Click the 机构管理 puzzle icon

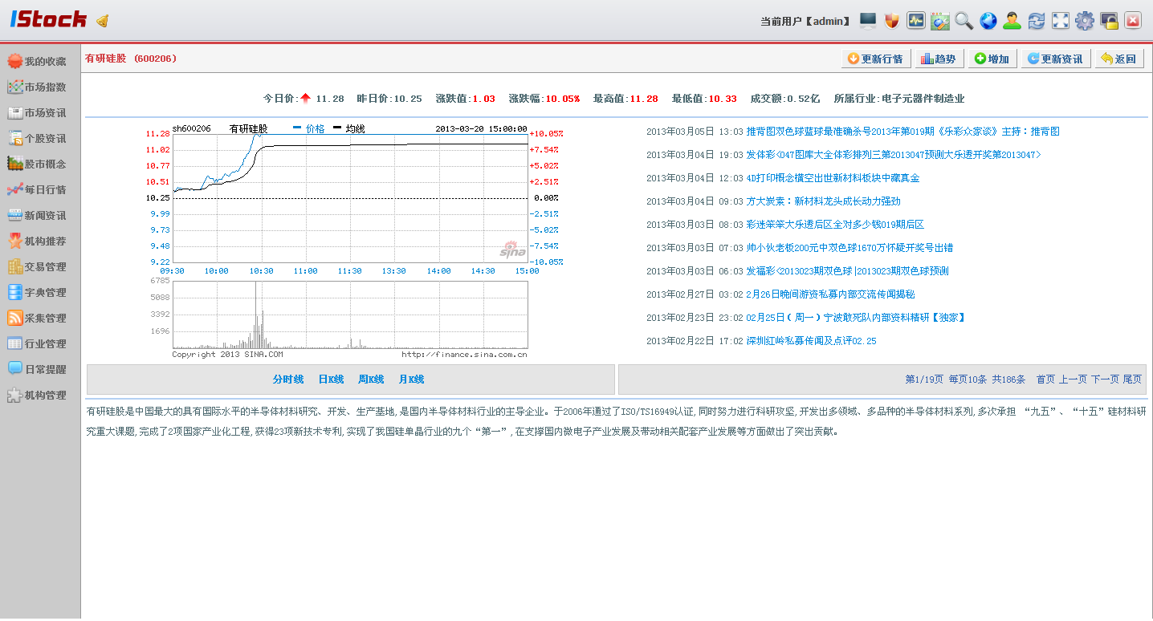point(14,395)
